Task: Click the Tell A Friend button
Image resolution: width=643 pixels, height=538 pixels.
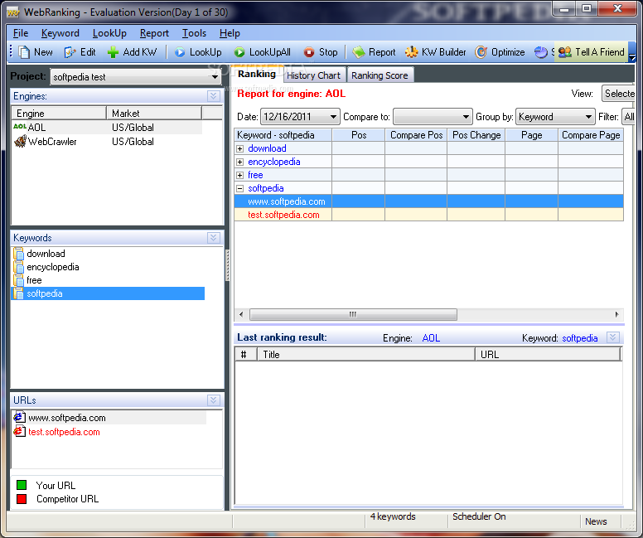Action: click(x=591, y=52)
